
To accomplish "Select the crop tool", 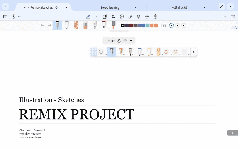I will (x=113, y=17).
